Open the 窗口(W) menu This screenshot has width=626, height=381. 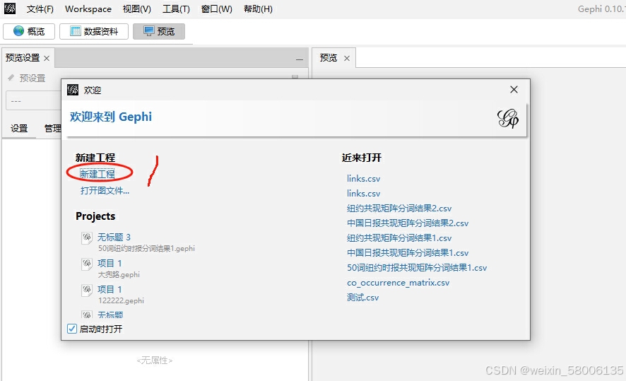point(217,8)
